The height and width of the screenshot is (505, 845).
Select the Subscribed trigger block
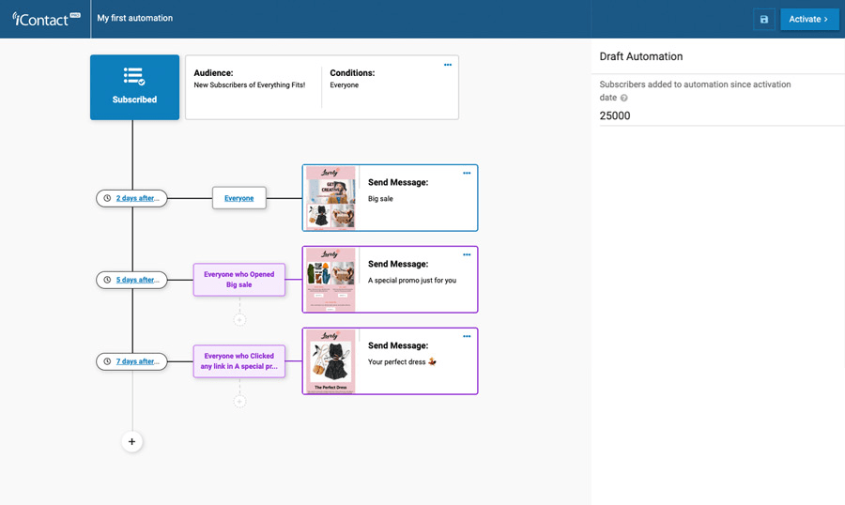point(134,87)
